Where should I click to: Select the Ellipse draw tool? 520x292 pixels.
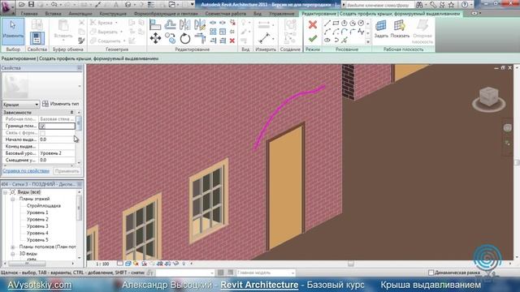tap(327, 40)
